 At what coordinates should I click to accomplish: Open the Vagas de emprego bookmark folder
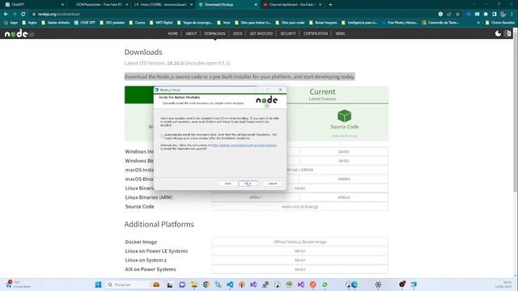[x=195, y=23]
